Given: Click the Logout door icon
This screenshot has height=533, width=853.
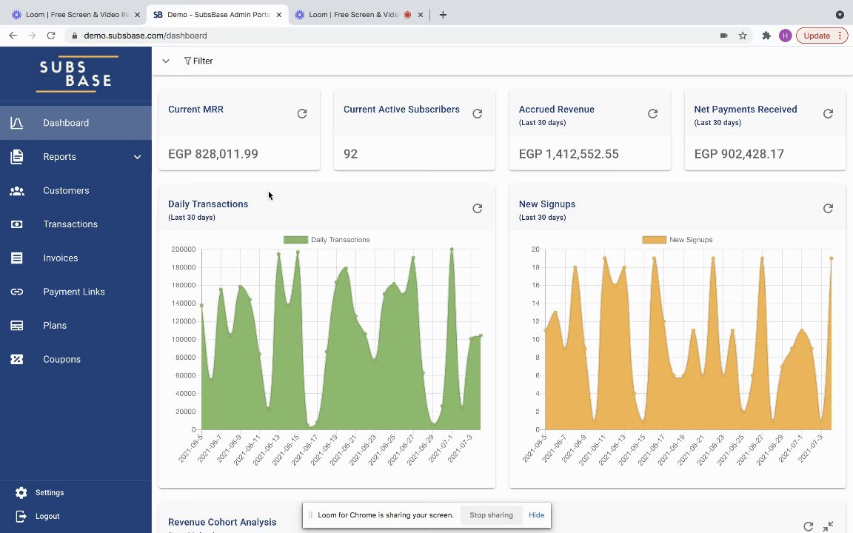Looking at the screenshot, I should coord(21,516).
